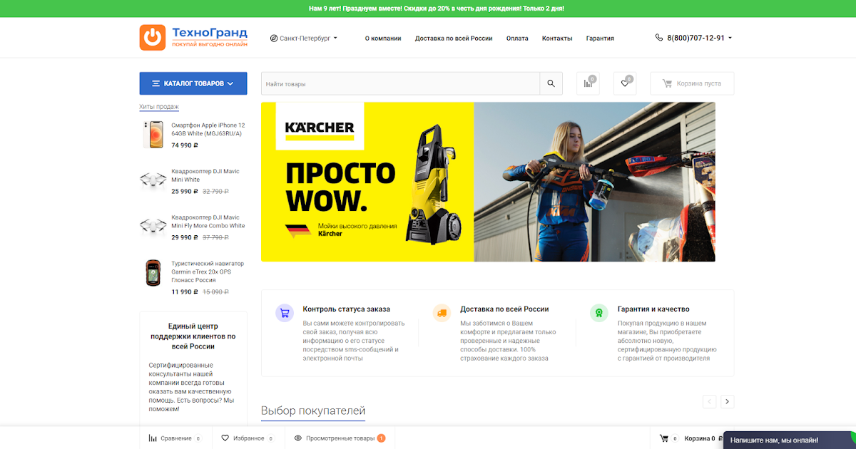Open Напишите нам, мы онлайн chat widget

(790, 440)
